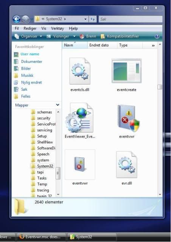Select the SoftwareDi folder in tree
The height and width of the screenshot is (242, 171).
coord(43,148)
